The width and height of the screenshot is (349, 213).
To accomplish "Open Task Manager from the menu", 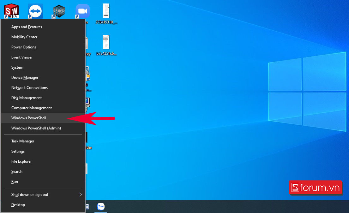I will click(43, 141).
